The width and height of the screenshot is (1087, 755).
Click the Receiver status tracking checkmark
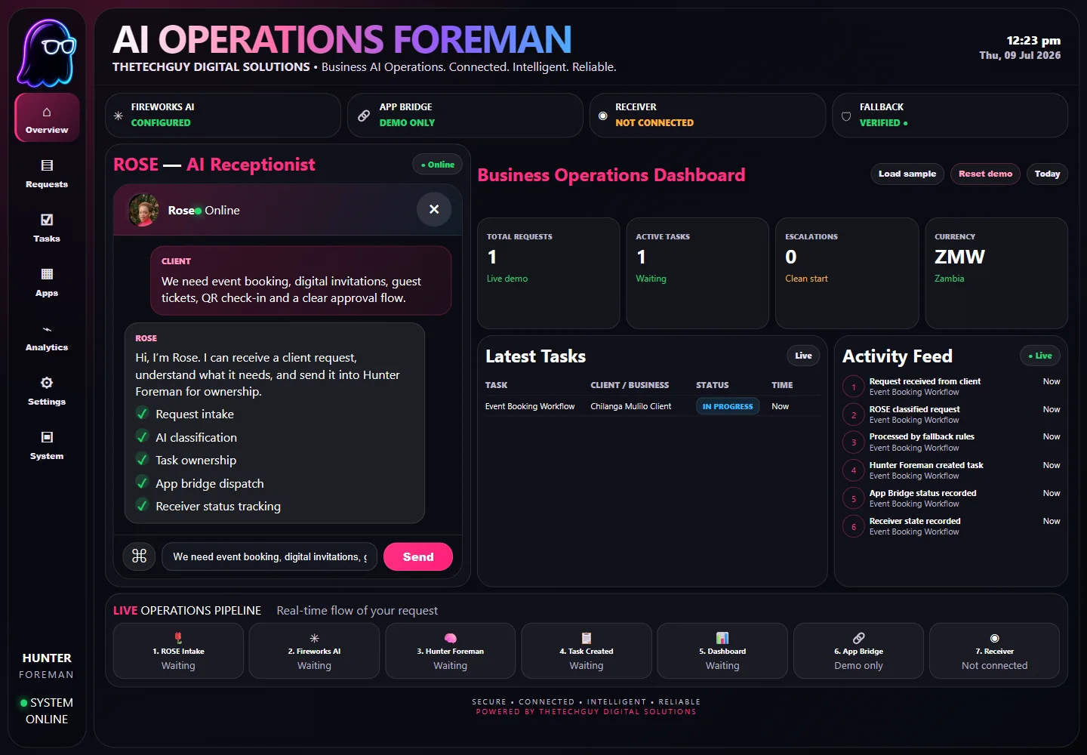142,505
